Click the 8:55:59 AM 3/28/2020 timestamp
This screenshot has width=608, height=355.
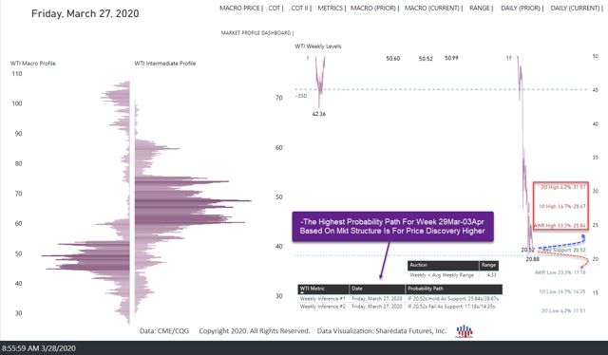(38, 348)
